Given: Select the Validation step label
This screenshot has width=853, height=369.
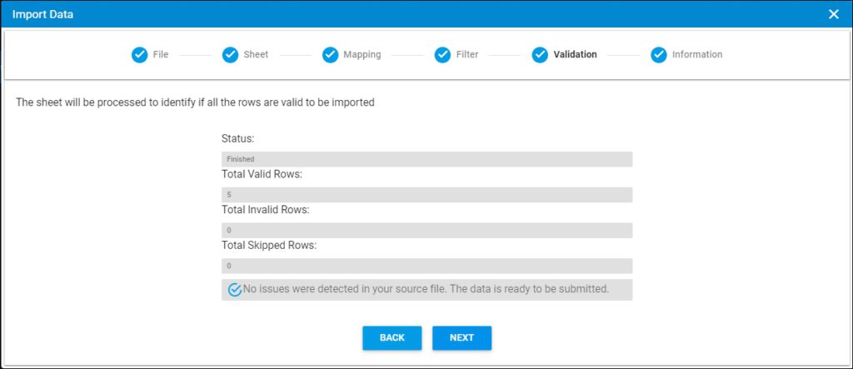Looking at the screenshot, I should point(575,55).
